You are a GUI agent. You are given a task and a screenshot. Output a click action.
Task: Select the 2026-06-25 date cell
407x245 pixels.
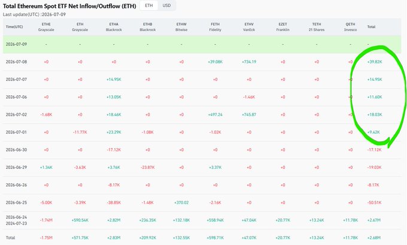(x=16, y=202)
